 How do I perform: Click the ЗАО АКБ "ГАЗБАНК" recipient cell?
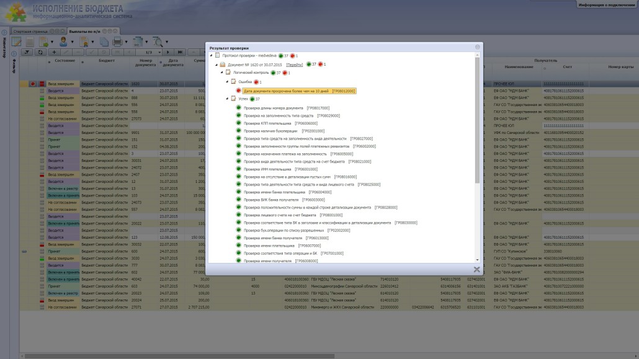click(516, 286)
